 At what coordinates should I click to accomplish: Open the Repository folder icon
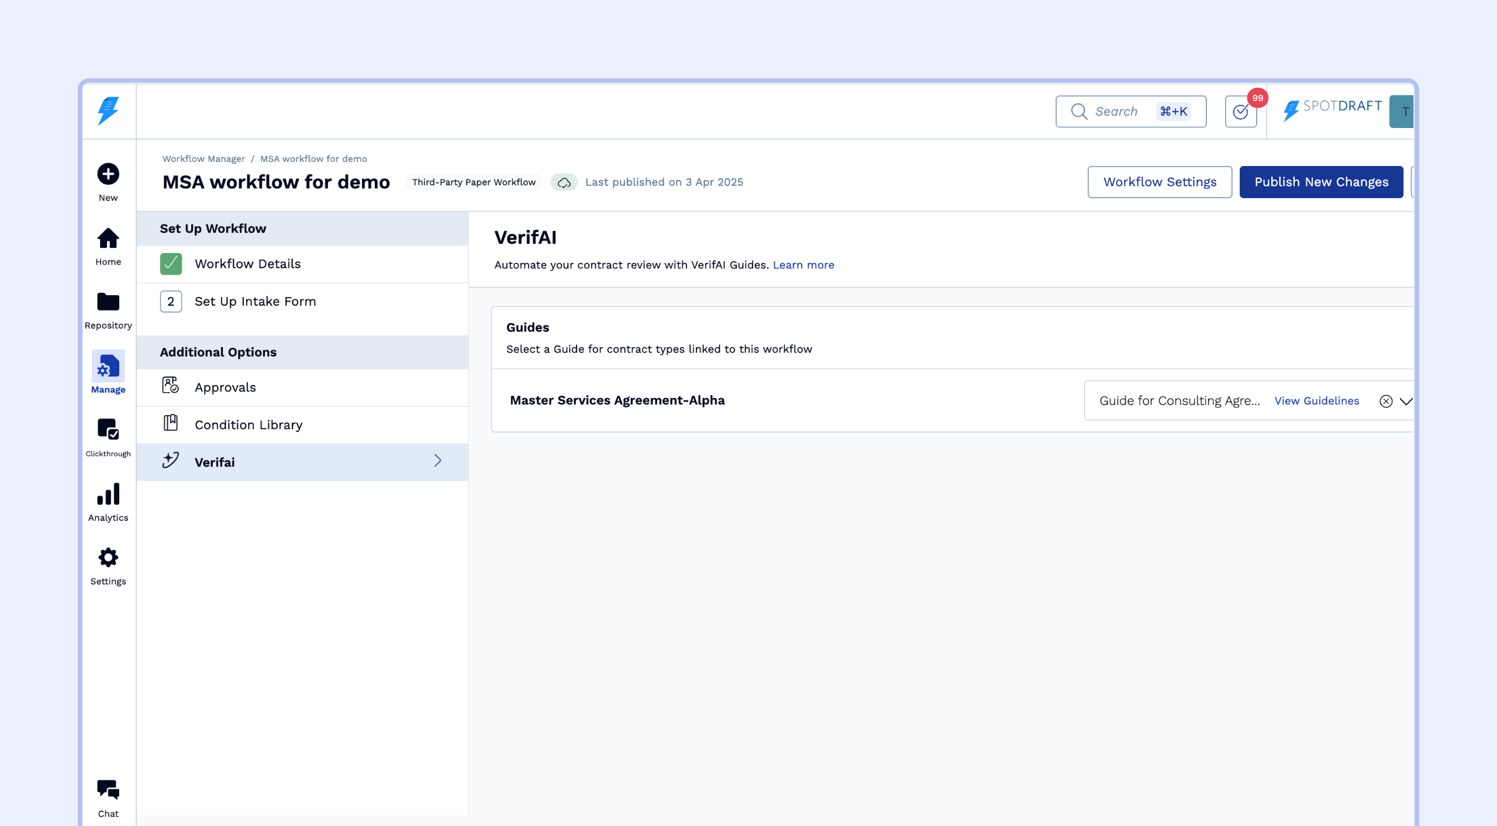tap(108, 302)
